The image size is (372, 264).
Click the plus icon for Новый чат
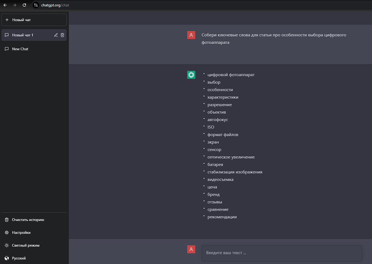[7, 20]
